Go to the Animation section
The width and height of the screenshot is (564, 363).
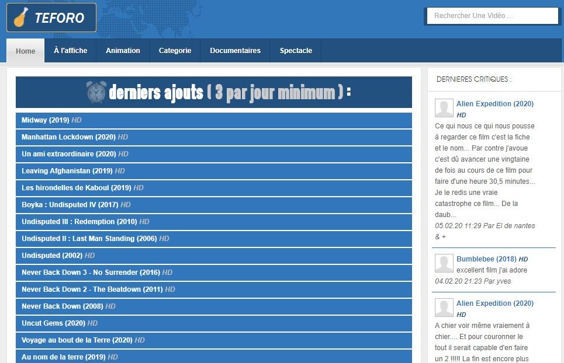[x=123, y=51]
